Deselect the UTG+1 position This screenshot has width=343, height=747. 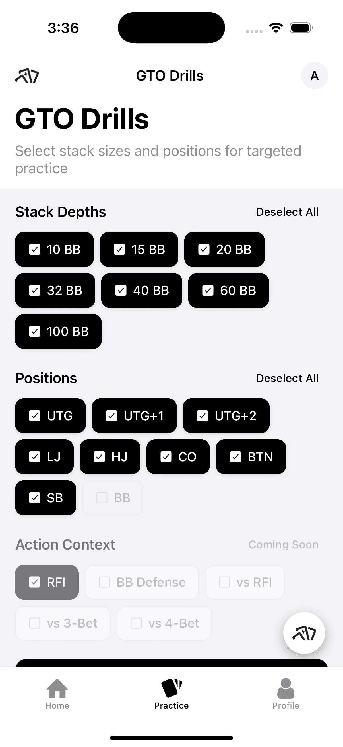134,416
